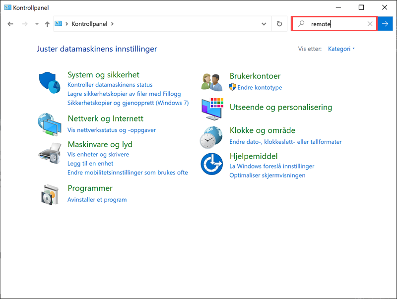Expand the address bar history dropdown
Viewport: 397px width, 299px height.
point(264,24)
